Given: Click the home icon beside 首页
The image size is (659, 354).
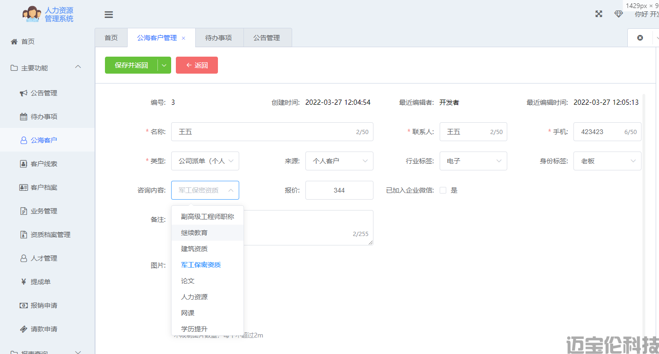Looking at the screenshot, I should click(14, 42).
